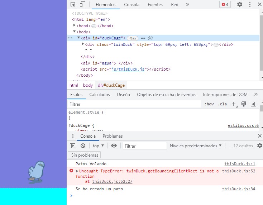Open the thisDuck.js:52 error source link
Image resolution: width=263 pixels, height=205 pixels.
pos(239,171)
